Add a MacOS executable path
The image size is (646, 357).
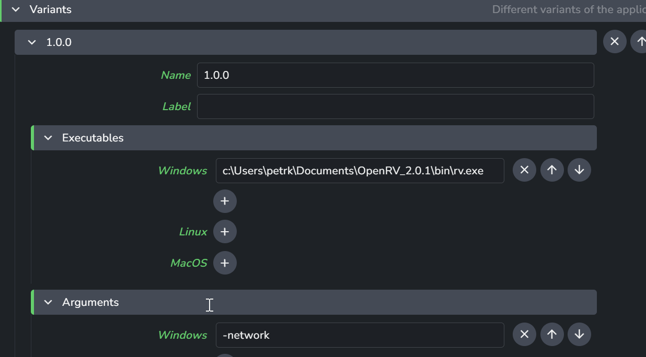coord(225,263)
